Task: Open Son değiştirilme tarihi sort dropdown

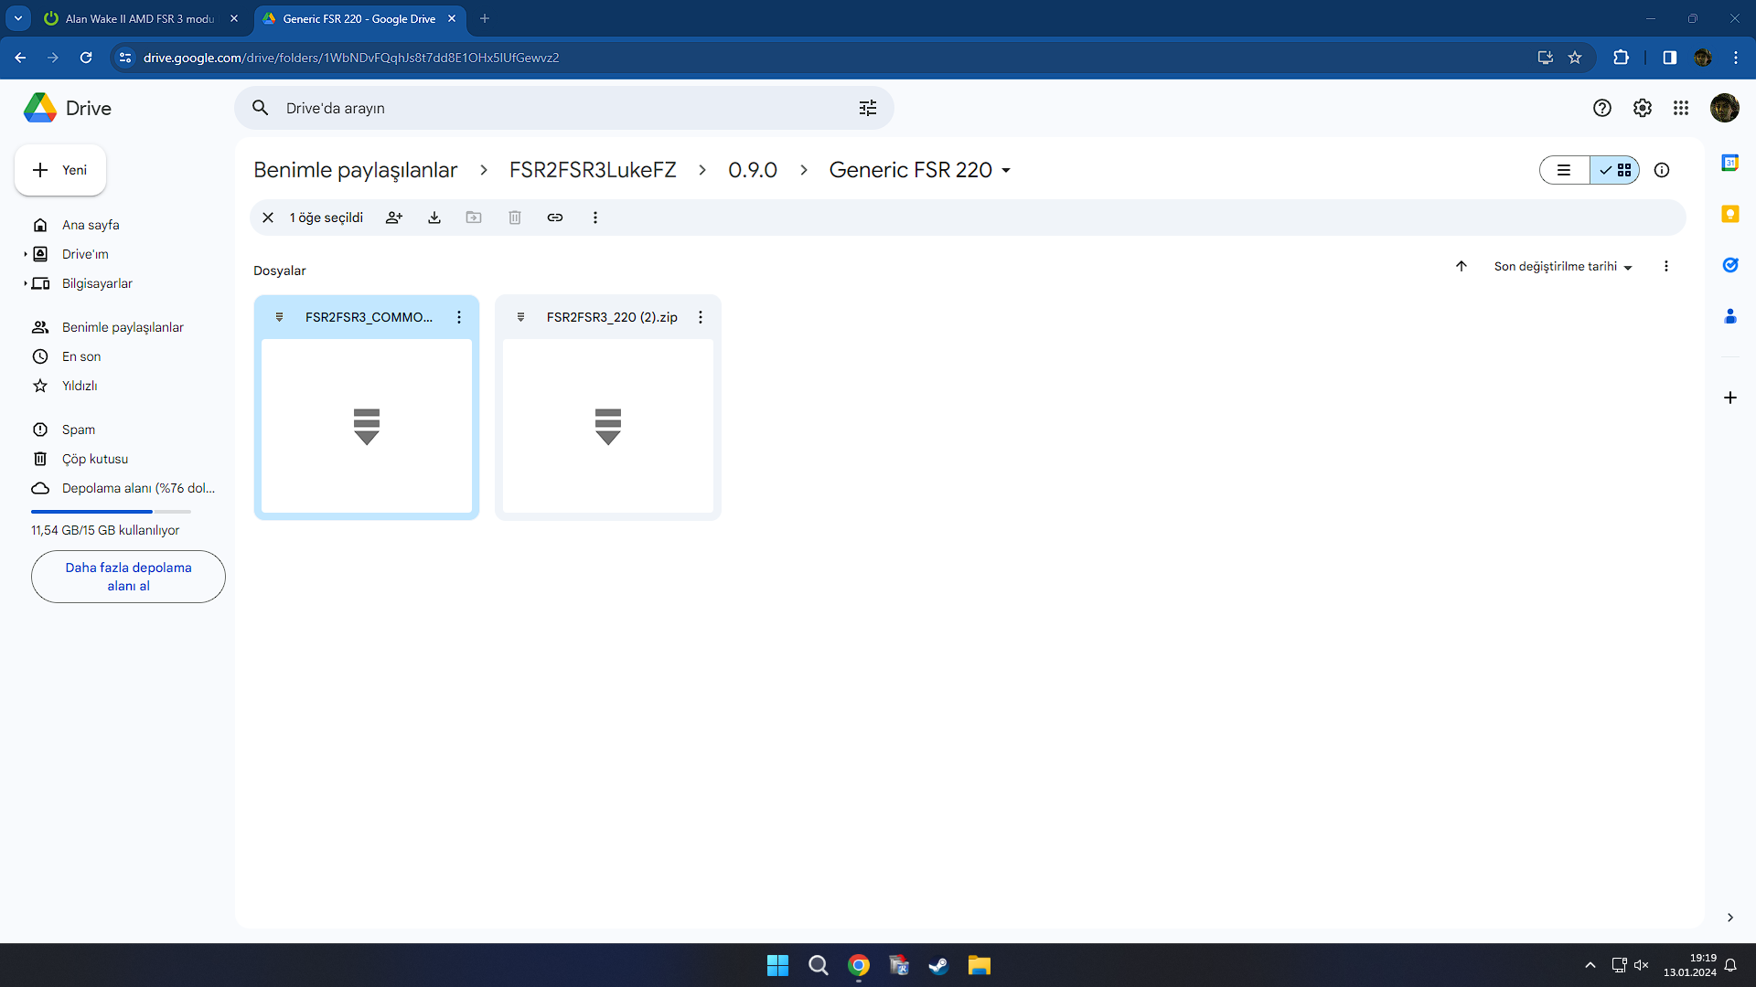Action: click(1562, 266)
